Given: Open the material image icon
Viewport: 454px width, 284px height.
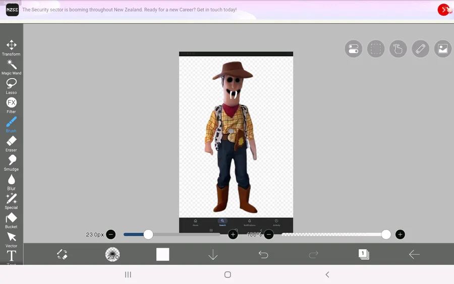Looking at the screenshot, I should (x=443, y=48).
